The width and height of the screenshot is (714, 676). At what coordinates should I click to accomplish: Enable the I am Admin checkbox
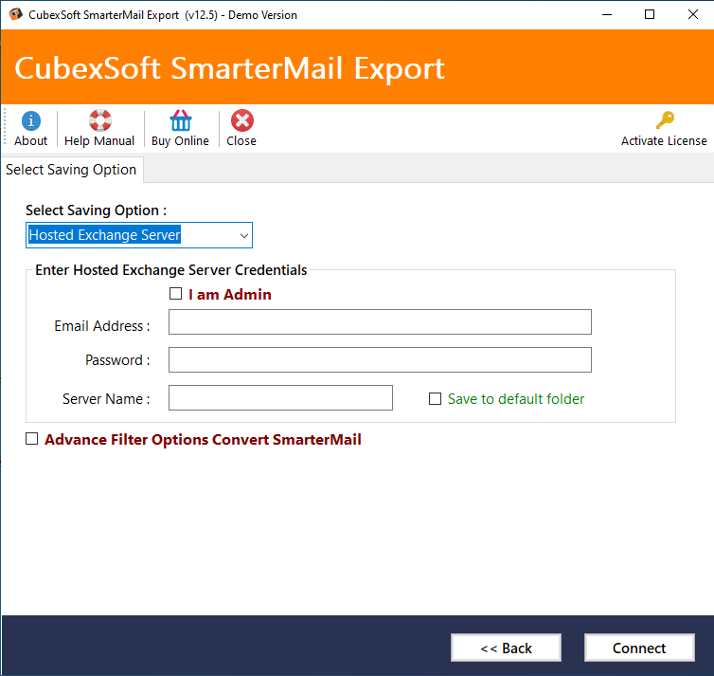click(175, 294)
